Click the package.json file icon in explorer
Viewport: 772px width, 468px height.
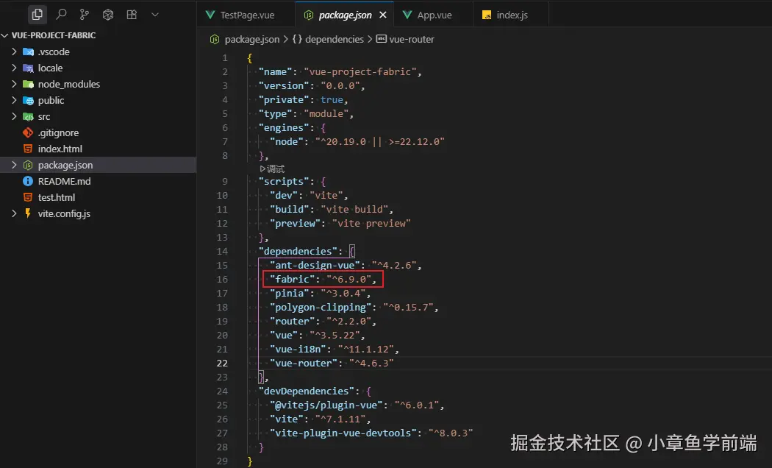click(28, 165)
